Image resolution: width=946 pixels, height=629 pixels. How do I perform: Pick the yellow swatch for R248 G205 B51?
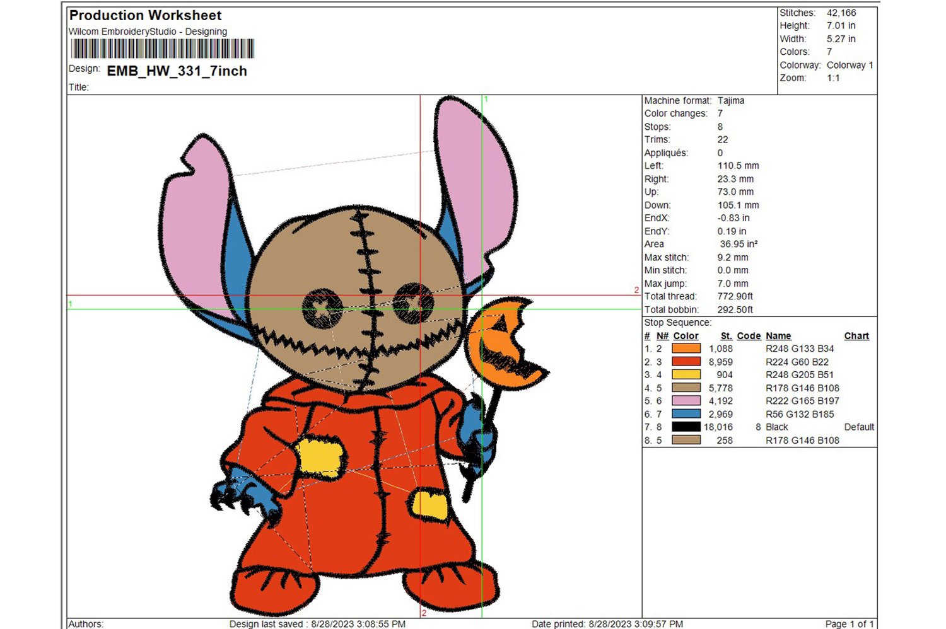click(x=686, y=374)
